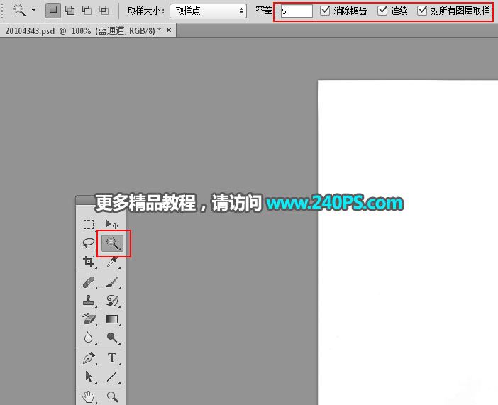Click Intersect with Selection mode button
Image resolution: width=498 pixels, height=405 pixels.
(104, 11)
